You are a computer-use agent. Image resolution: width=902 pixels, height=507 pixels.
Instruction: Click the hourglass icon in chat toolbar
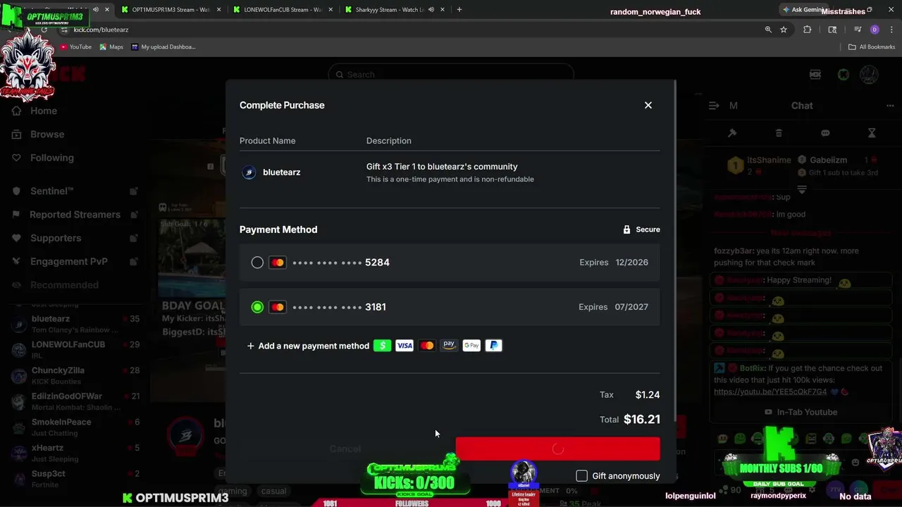pos(872,133)
